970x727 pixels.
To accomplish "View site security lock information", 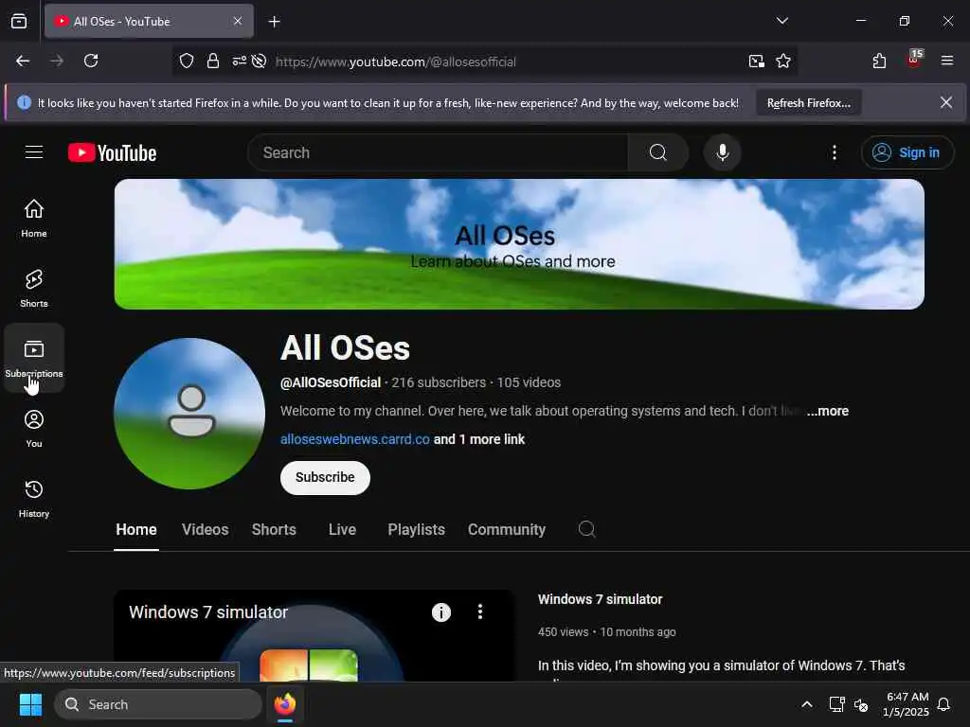I will [x=213, y=61].
